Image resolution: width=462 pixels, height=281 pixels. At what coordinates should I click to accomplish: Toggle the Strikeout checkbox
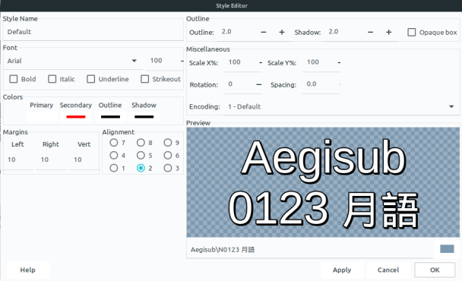pyautogui.click(x=144, y=79)
